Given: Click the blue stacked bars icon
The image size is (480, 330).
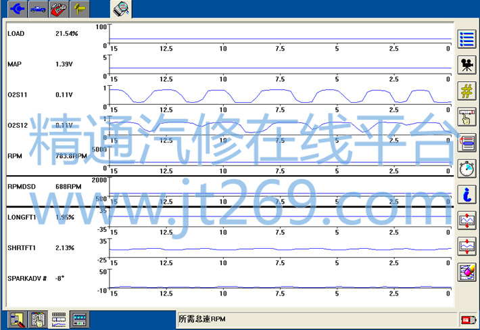Looking at the screenshot, I should pyautogui.click(x=467, y=143).
